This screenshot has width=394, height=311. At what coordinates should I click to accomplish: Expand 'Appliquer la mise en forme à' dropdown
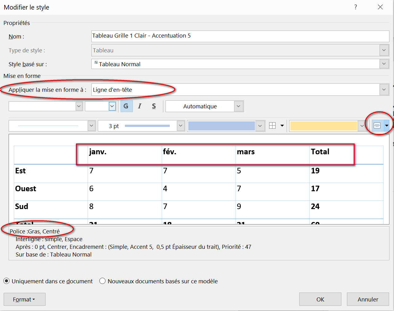384,90
